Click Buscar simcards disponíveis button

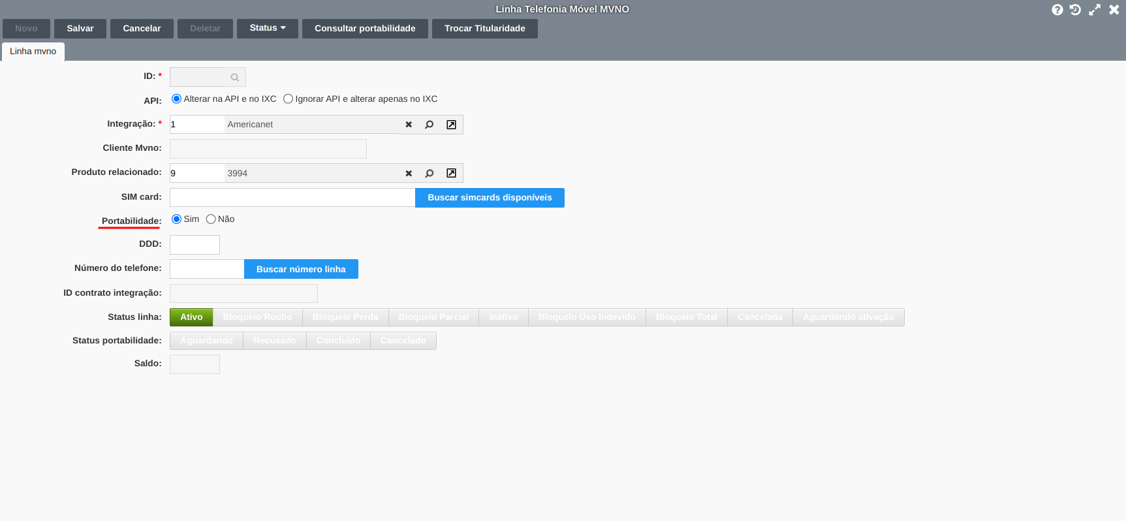(490, 198)
